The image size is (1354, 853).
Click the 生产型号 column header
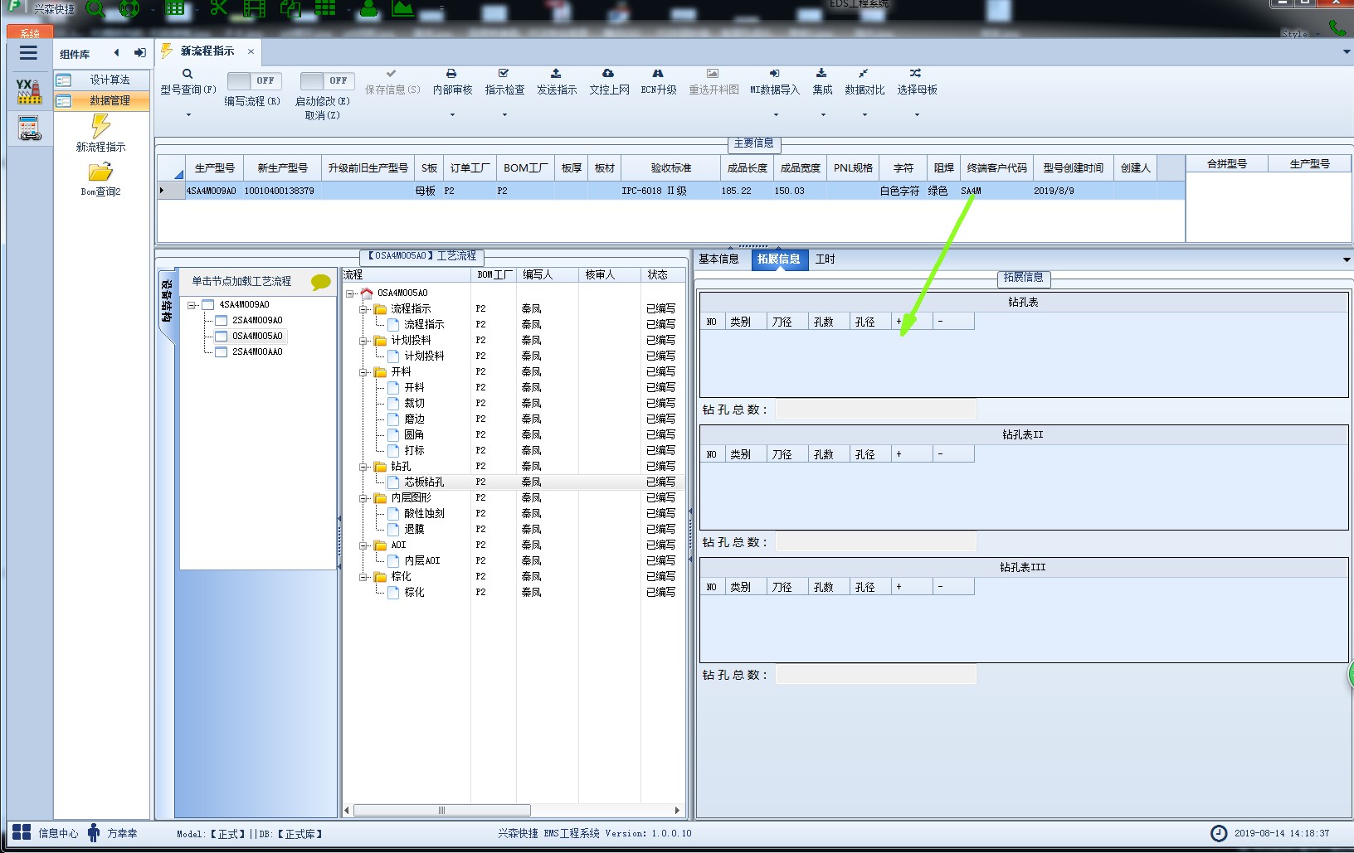[x=214, y=167]
